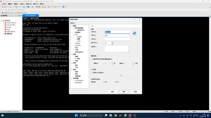Pin the session manager panel

point(19,16)
